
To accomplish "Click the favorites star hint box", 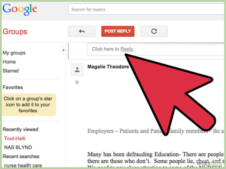I will pos(29,105).
